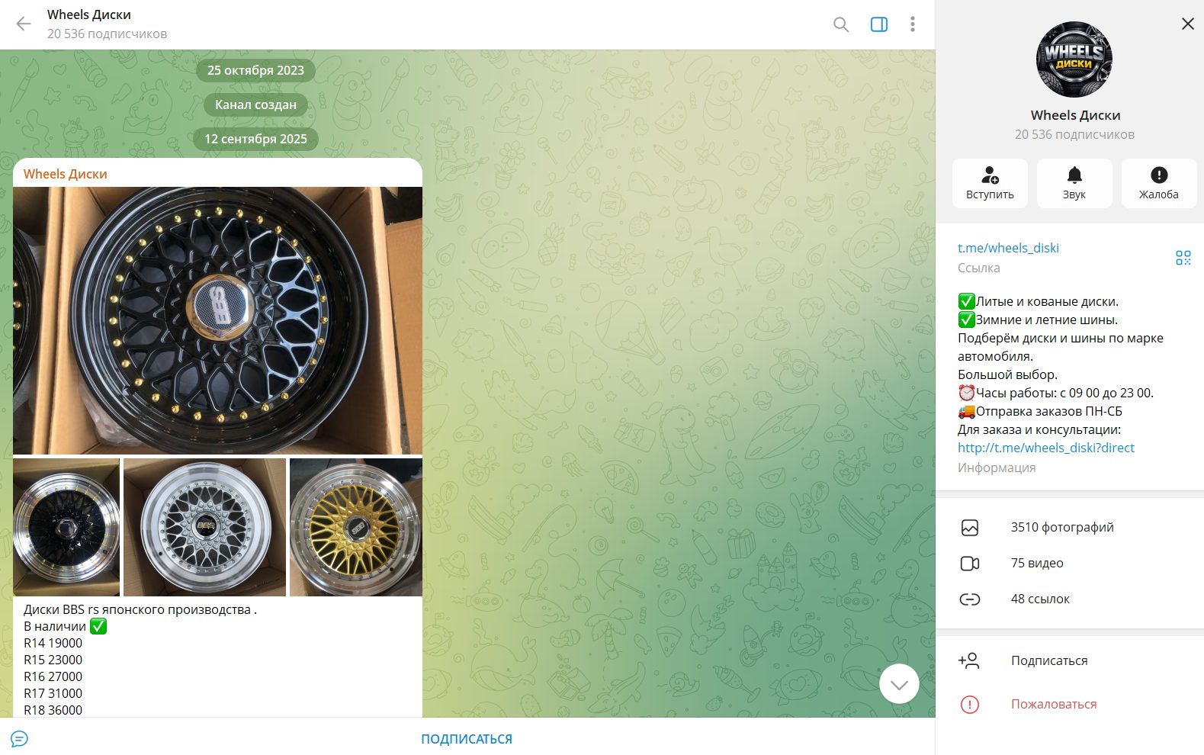Click the back arrow in chat header
The height and width of the screenshot is (755, 1204).
[24, 24]
